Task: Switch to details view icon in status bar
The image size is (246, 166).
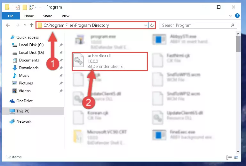Action: pyautogui.click(x=229, y=157)
